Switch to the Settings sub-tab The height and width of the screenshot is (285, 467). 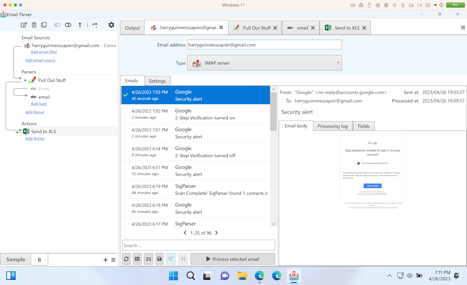point(157,81)
